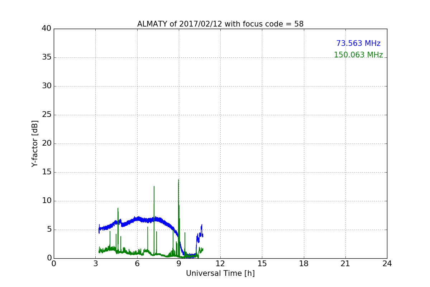Click the x-axis tick label '9'
This screenshot has height=287, width=430.
179,264
